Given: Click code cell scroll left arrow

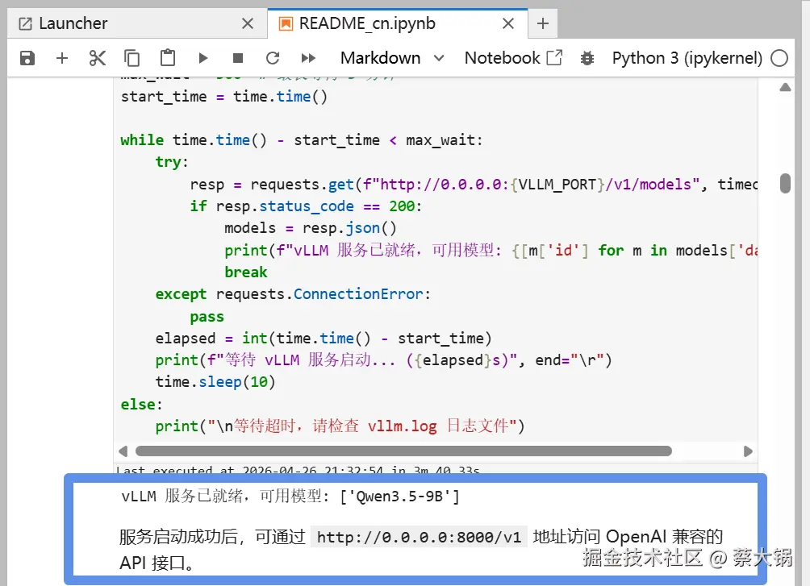Looking at the screenshot, I should [123, 451].
